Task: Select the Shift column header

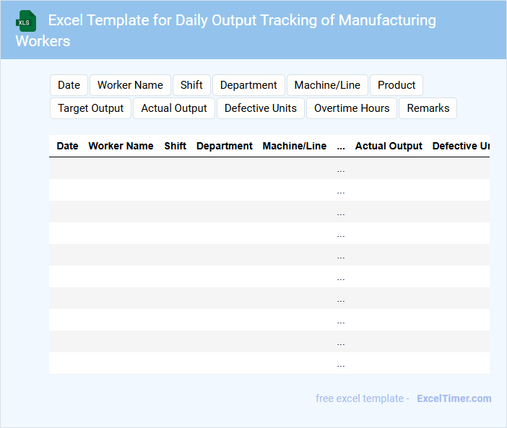Action: tap(175, 146)
